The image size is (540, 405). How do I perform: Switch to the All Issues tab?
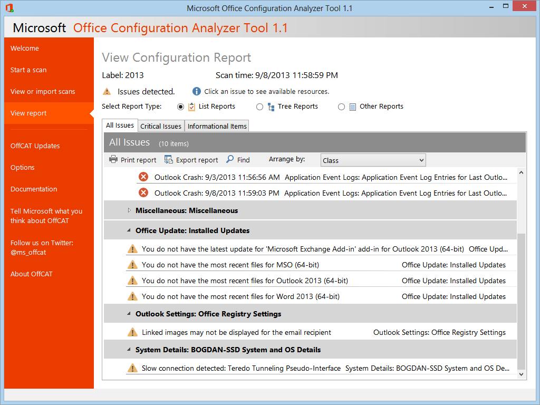pos(120,126)
